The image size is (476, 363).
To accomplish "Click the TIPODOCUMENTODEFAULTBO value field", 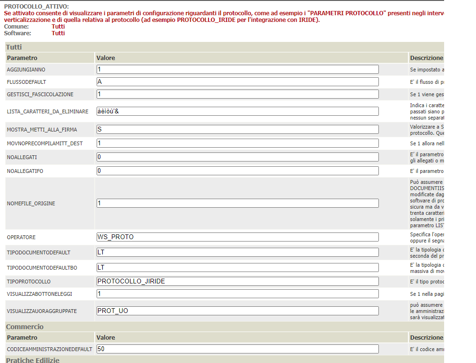I will (x=237, y=268).
